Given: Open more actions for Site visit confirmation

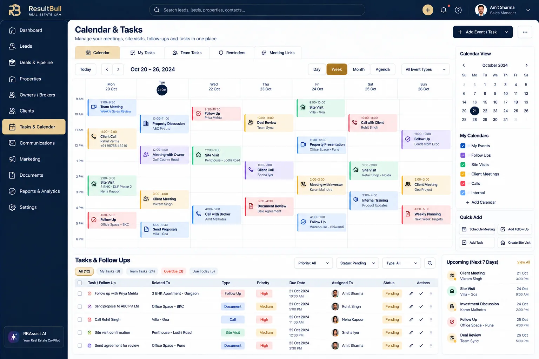Looking at the screenshot, I should pos(431,332).
